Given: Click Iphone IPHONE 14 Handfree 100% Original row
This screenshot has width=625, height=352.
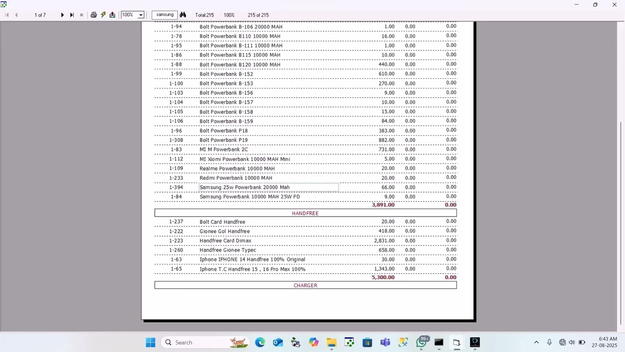Looking at the screenshot, I should coord(252,260).
